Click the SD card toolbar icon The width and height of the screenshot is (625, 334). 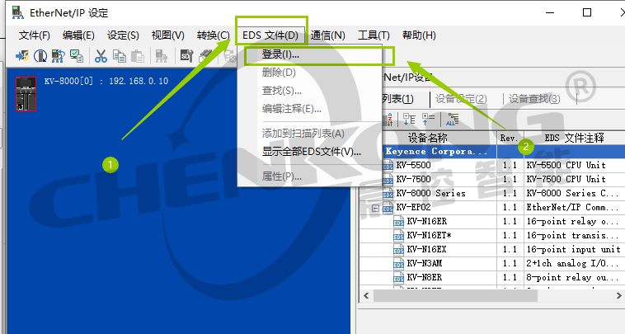click(185, 56)
